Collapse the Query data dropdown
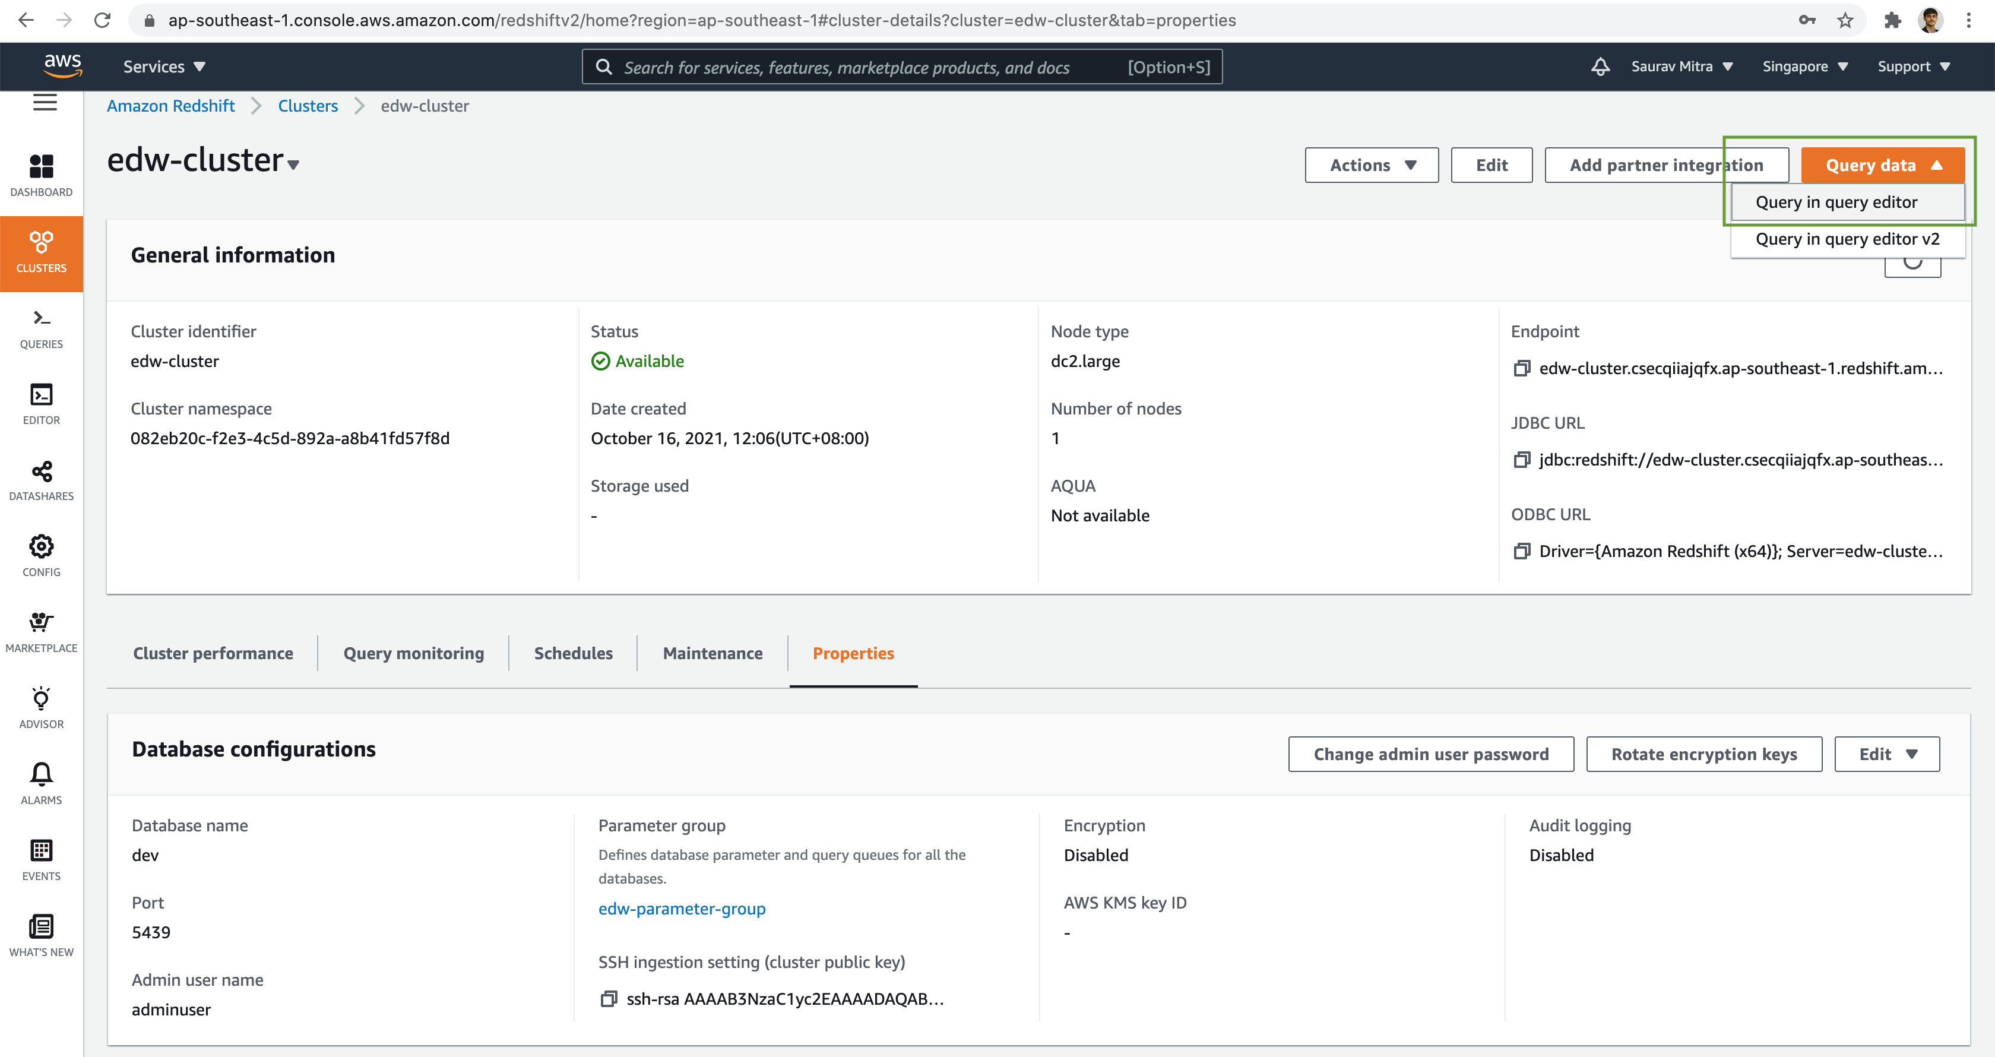Image resolution: width=1995 pixels, height=1057 pixels. coord(1883,165)
